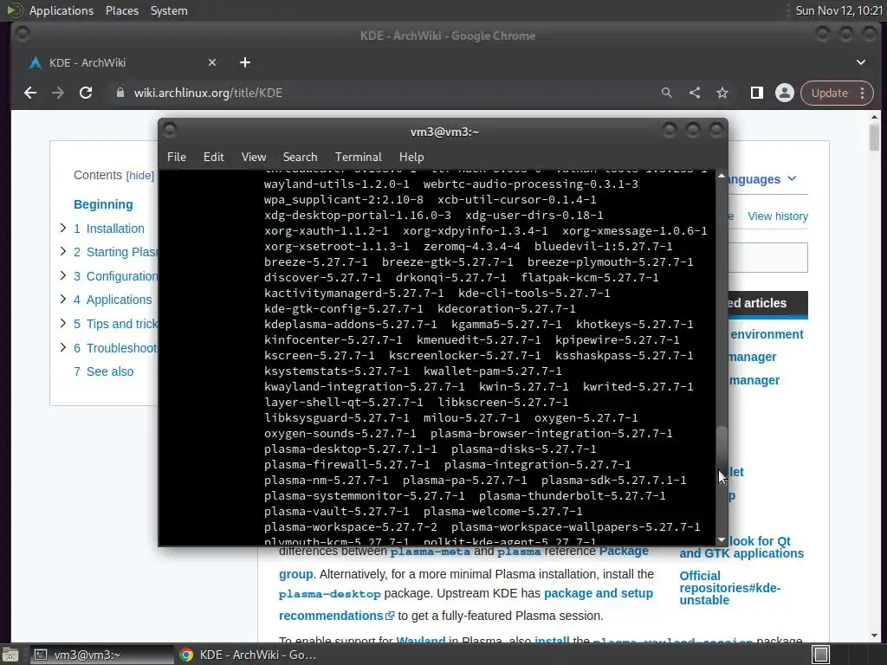Expand the Tips and tricks contents section
Image resolution: width=887 pixels, height=665 pixels.
(62, 324)
